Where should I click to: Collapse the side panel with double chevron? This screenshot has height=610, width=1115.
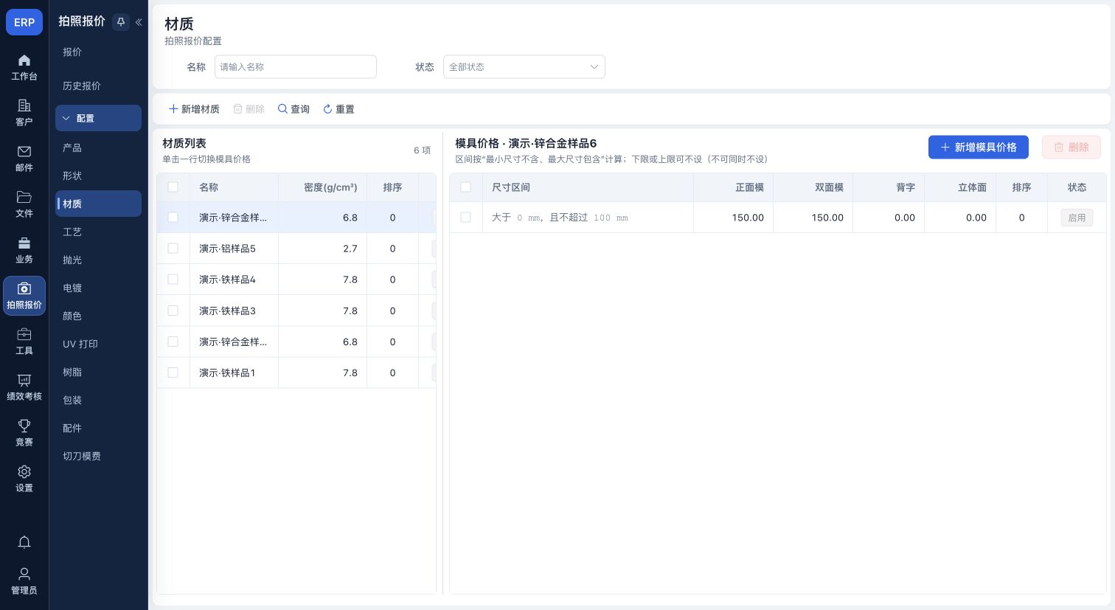point(139,22)
